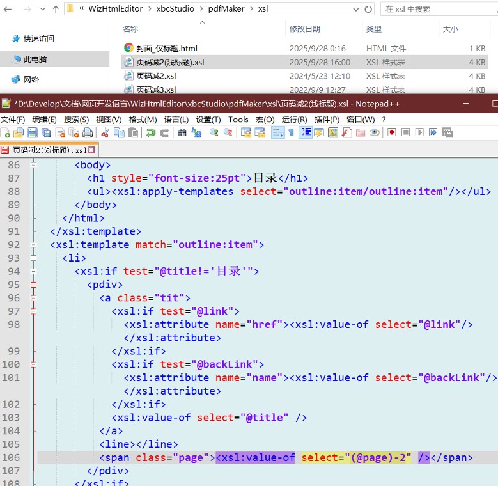Toggle the word wrap toolbar button
Image resolution: width=498 pixels, height=486 pixels.
point(278,132)
